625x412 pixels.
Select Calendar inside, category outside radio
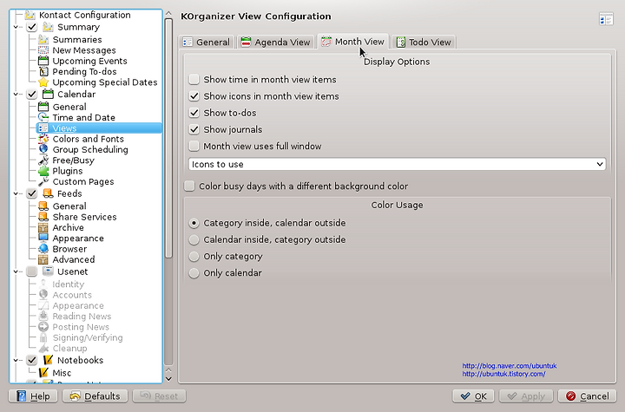click(x=194, y=239)
